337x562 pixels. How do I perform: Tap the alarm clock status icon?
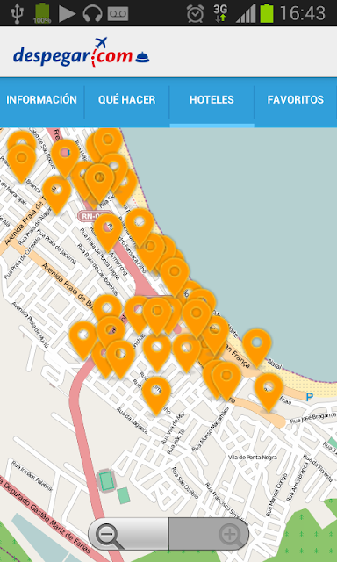195,14
